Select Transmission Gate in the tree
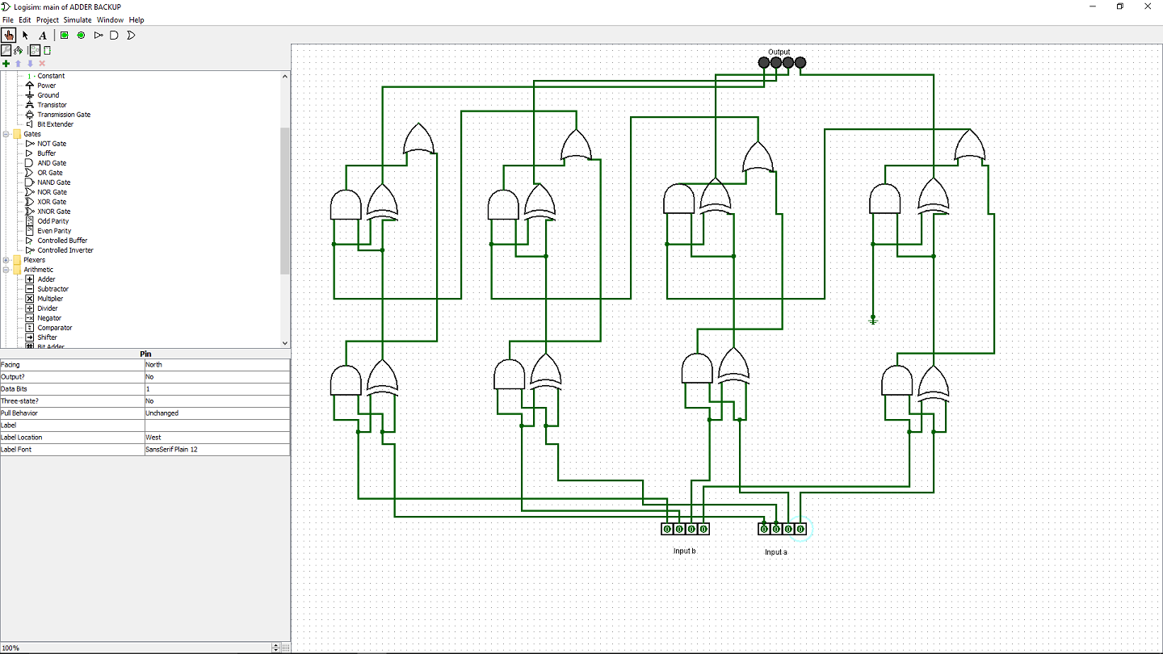The image size is (1163, 654). tap(64, 115)
